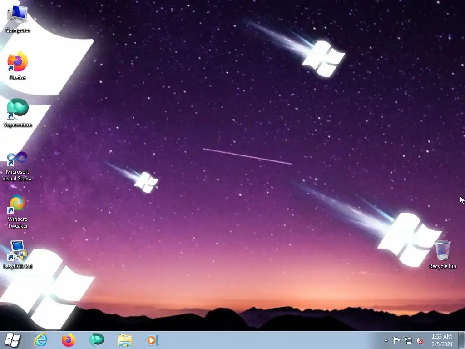Viewport: 465px width, 349px height.
Task: Launch Firefox from the taskbar
Action: click(x=69, y=340)
